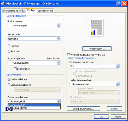Image resolution: width=128 pixels, height=121 pixels.
Task: Switch to Drukowanie na skróty tab
Action: pyautogui.click(x=14, y=10)
